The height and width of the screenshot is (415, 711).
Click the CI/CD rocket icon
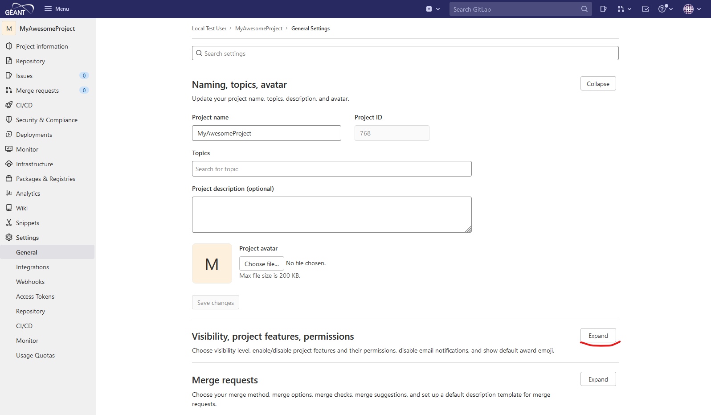tap(9, 105)
